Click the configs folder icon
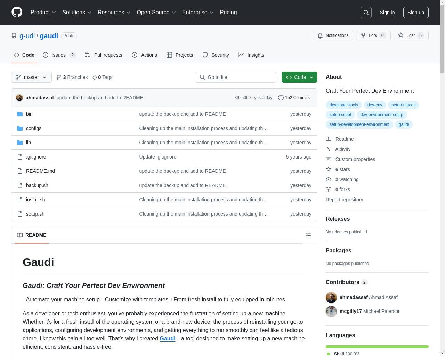This screenshot has width=445, height=356. coord(20,128)
